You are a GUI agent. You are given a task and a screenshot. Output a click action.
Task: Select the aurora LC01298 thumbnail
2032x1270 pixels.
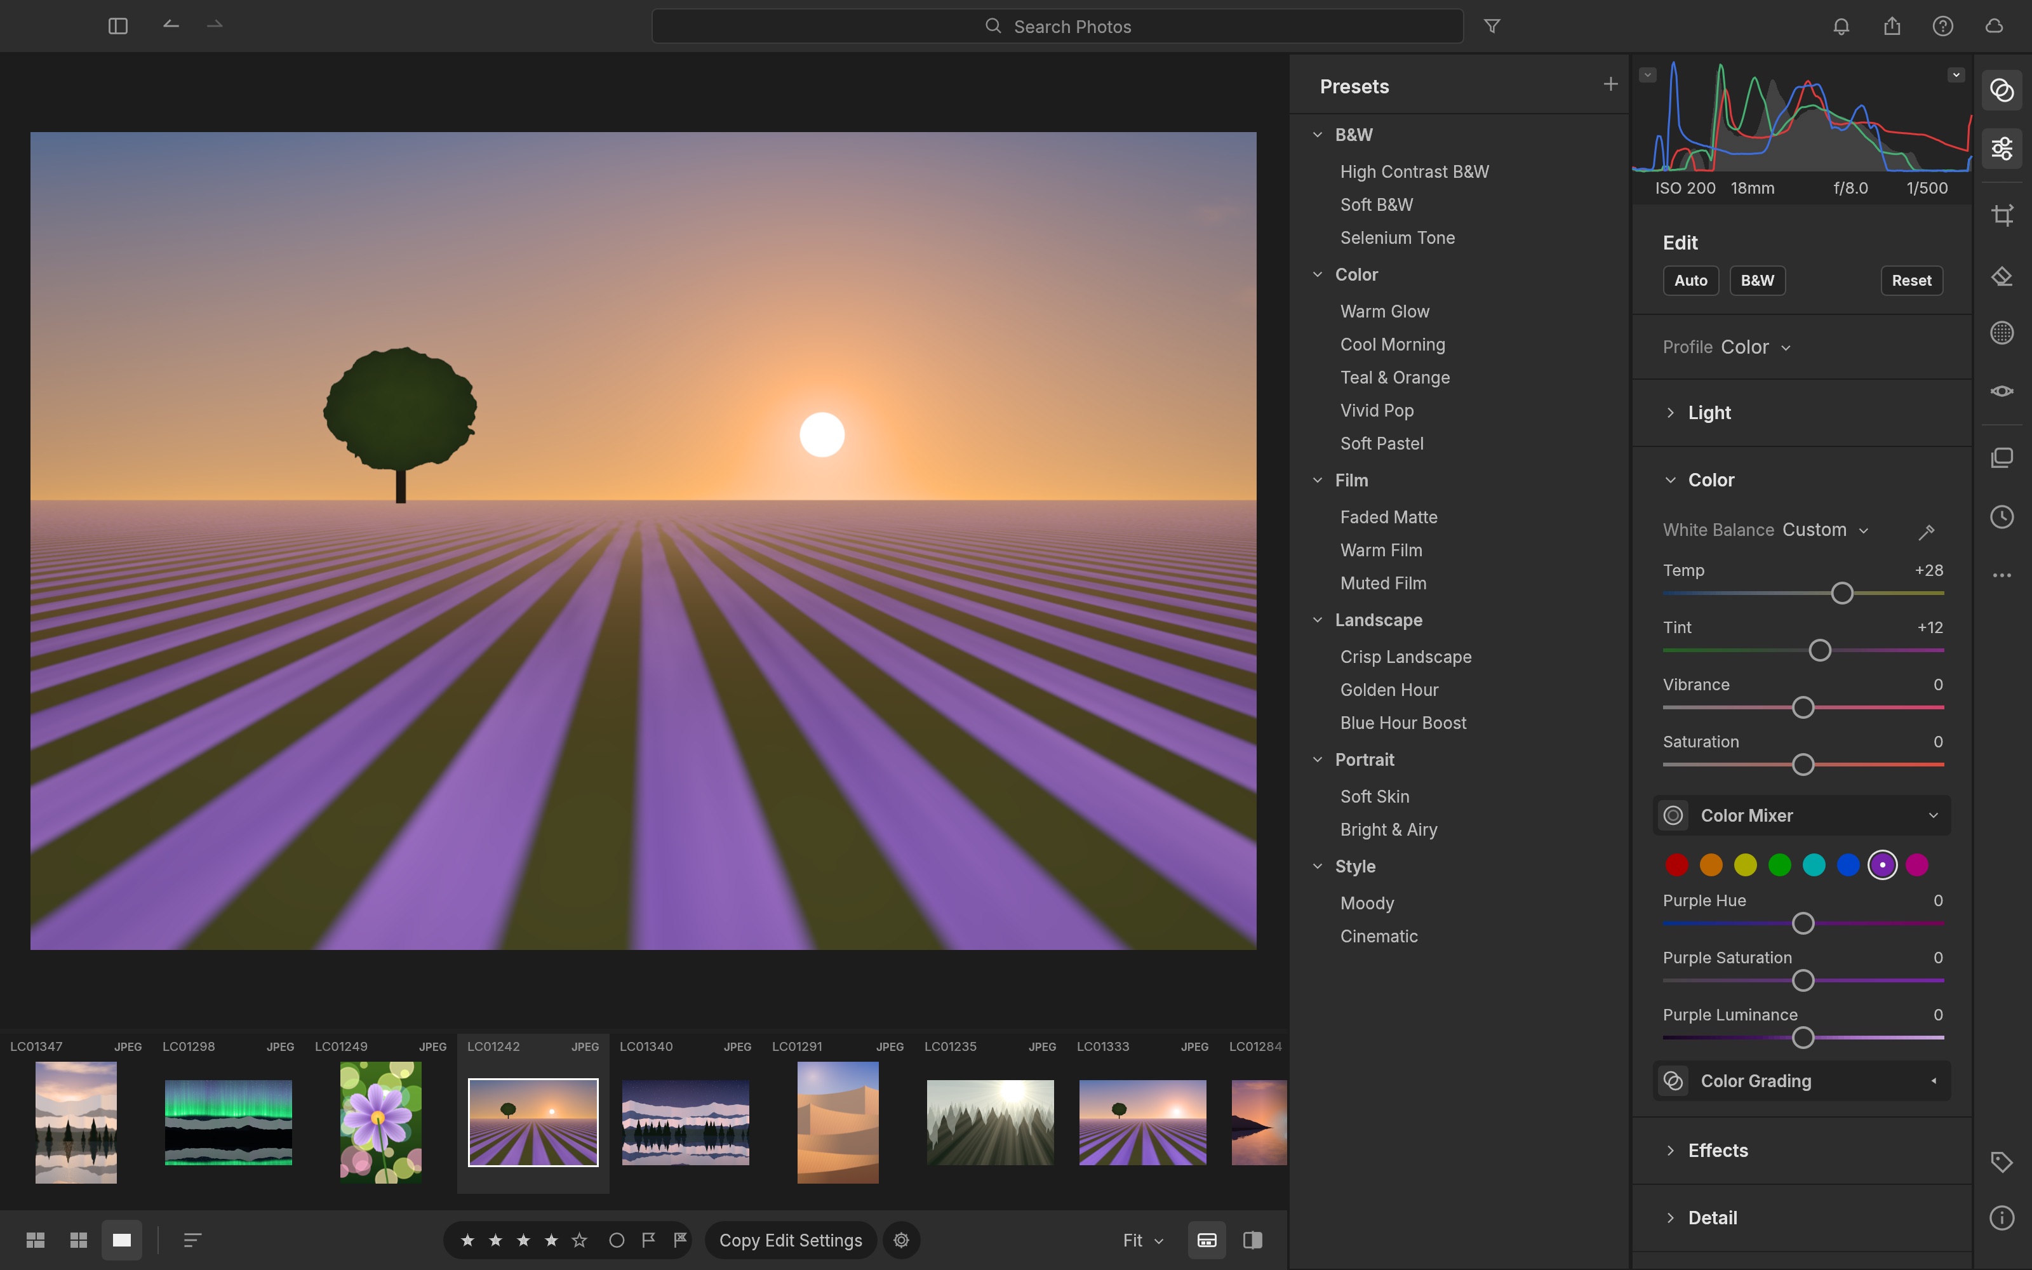229,1122
